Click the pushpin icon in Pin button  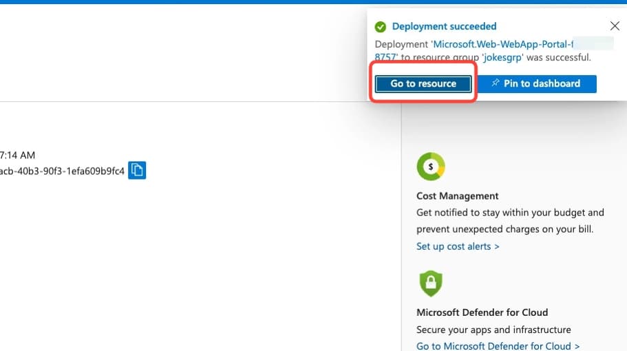[495, 83]
